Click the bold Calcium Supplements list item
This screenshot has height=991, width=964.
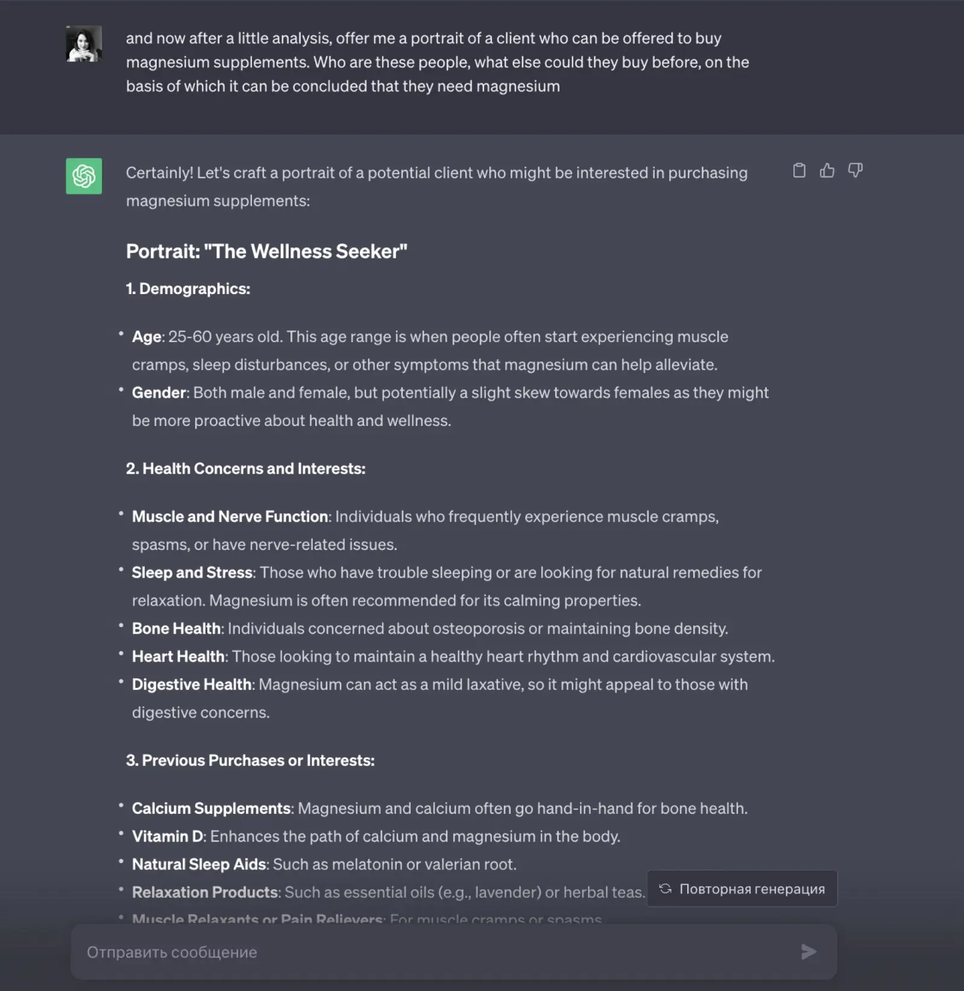pyautogui.click(x=212, y=808)
